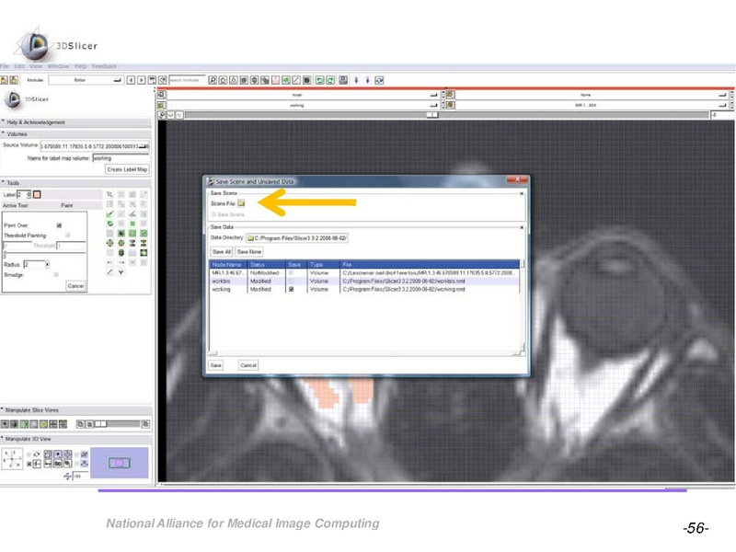Screen dimensions: 736x552
Task: Click the Scene File folder icon
Action: (241, 203)
